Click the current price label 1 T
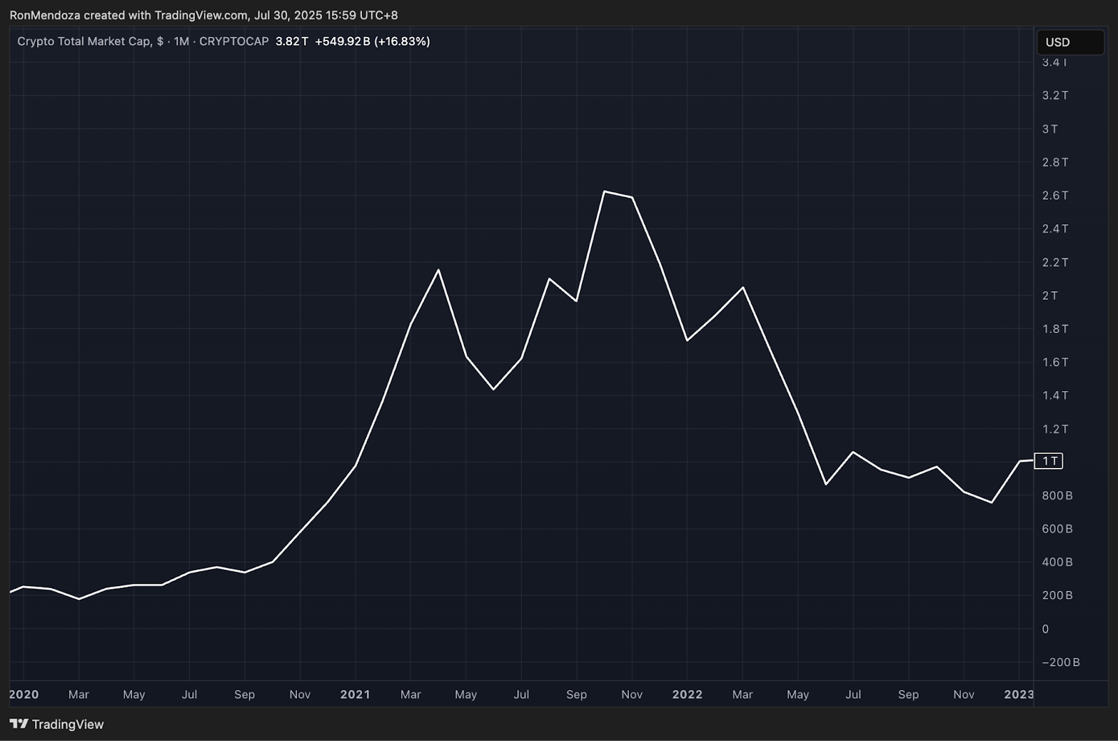The image size is (1118, 741). (x=1048, y=461)
